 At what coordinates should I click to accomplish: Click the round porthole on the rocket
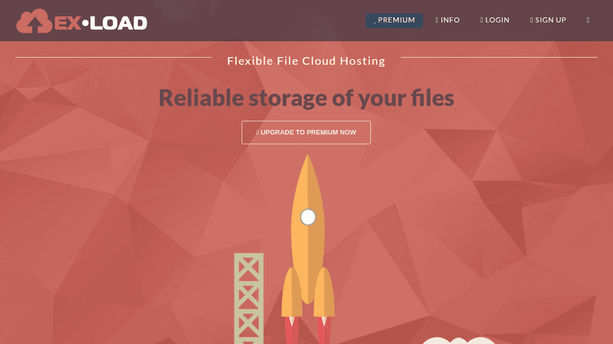pos(308,217)
